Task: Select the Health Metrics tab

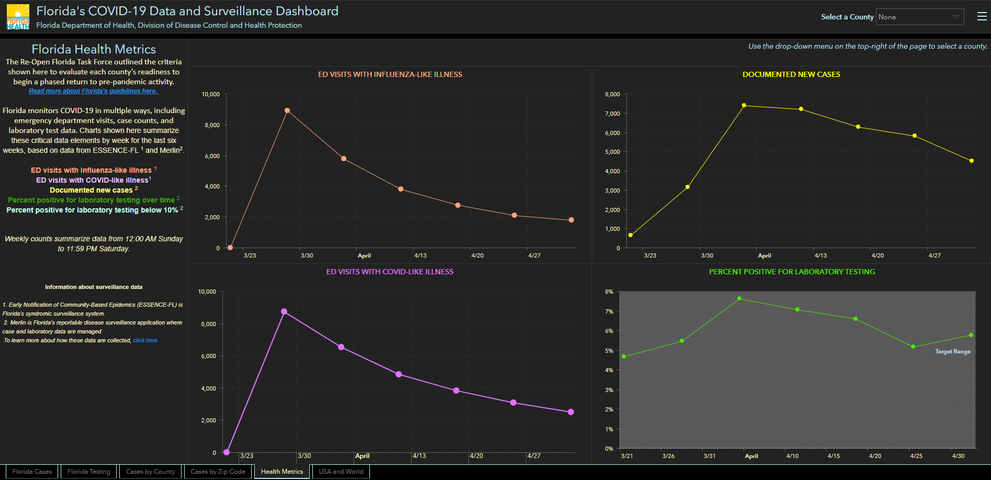Action: 282,472
